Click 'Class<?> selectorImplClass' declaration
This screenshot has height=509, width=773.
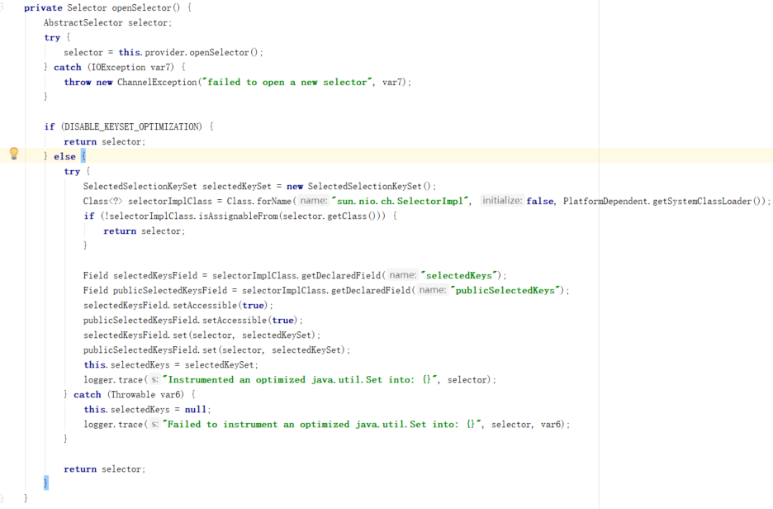point(147,202)
